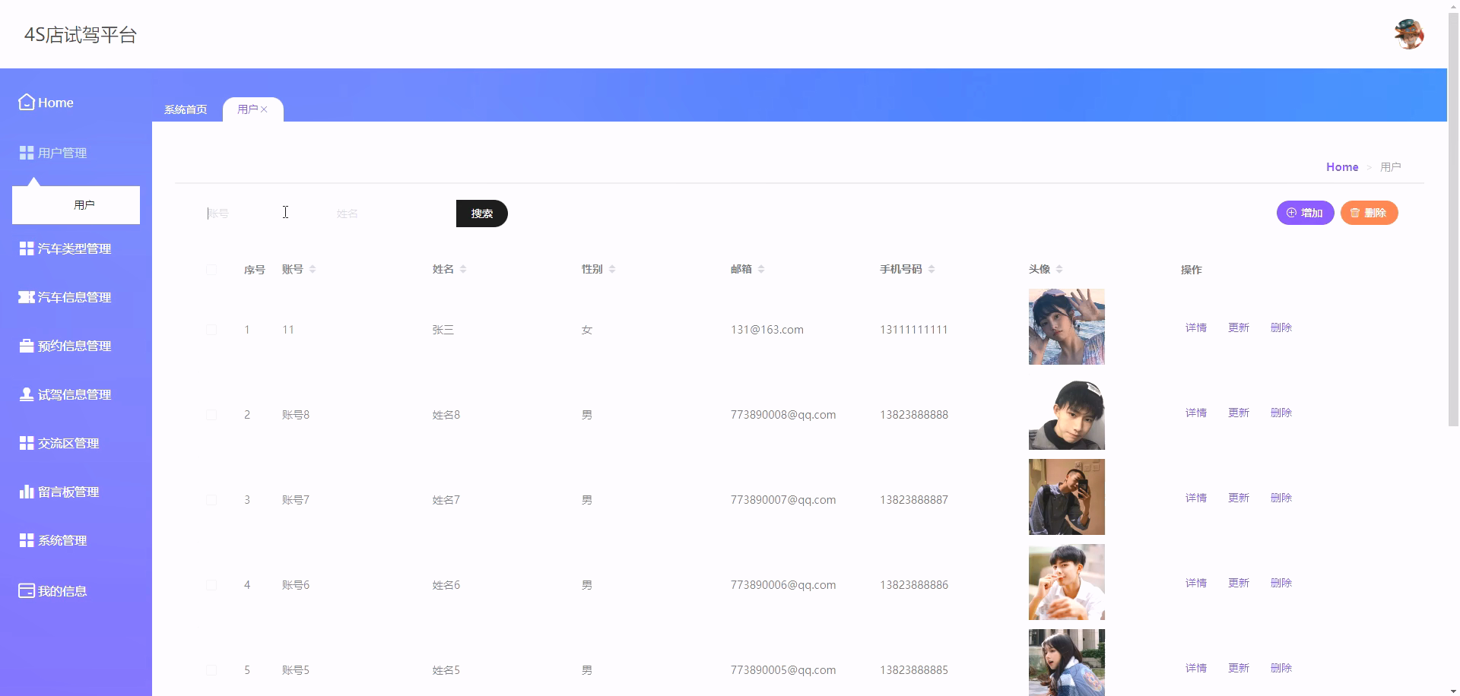Open 详情 for user 张三

tap(1195, 327)
